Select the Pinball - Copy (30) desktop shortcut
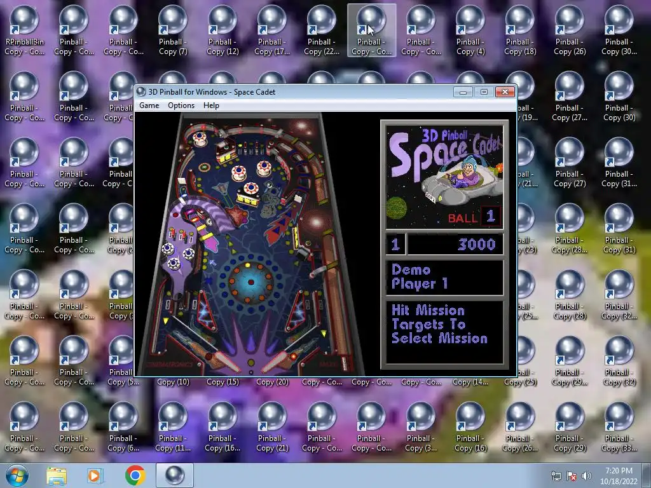The image size is (651, 488). coord(619,97)
